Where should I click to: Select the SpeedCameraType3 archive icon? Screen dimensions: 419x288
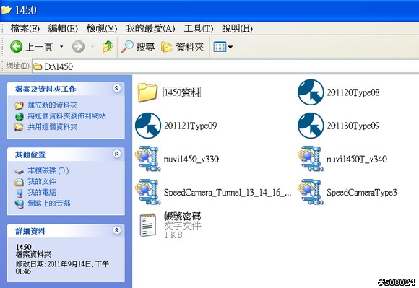(x=311, y=192)
